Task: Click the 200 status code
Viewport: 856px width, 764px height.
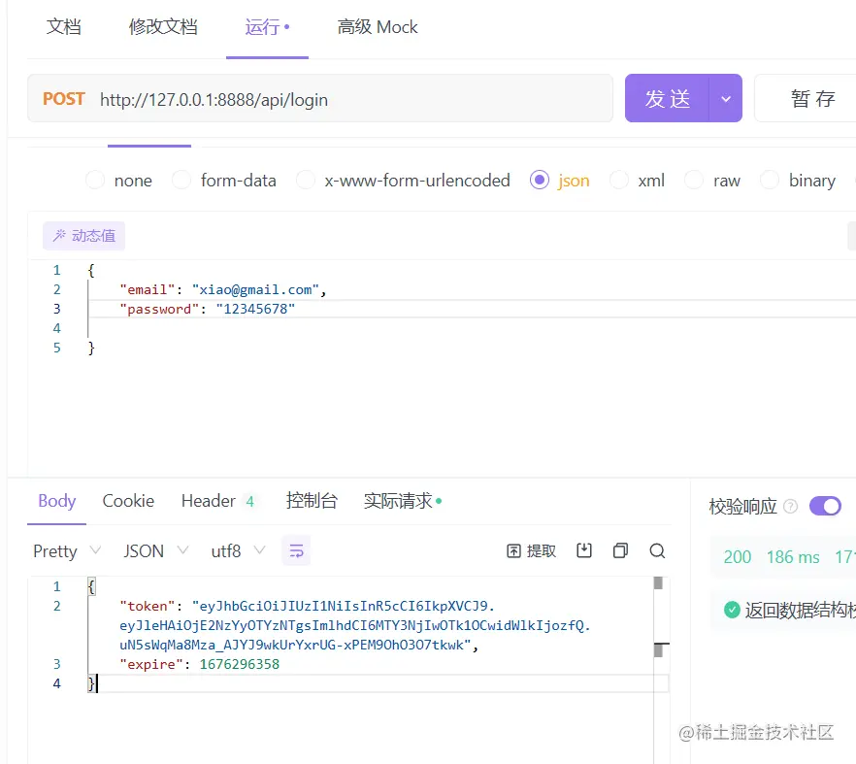Action: (737, 556)
